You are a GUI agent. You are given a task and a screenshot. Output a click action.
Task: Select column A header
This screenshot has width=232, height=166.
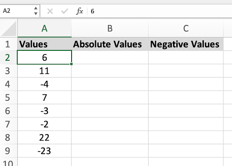[44, 28]
